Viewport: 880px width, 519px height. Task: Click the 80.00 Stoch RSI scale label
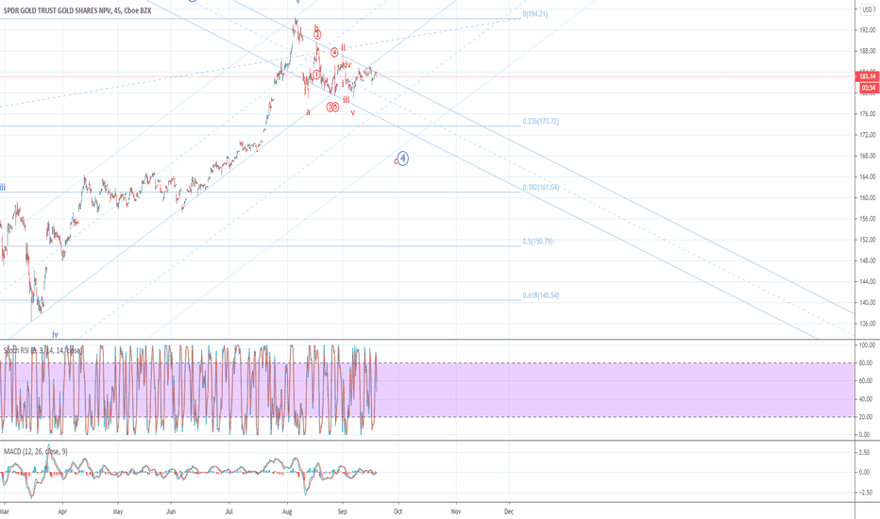click(866, 363)
